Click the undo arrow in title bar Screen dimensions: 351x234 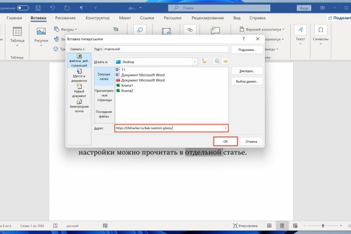coord(53,8)
